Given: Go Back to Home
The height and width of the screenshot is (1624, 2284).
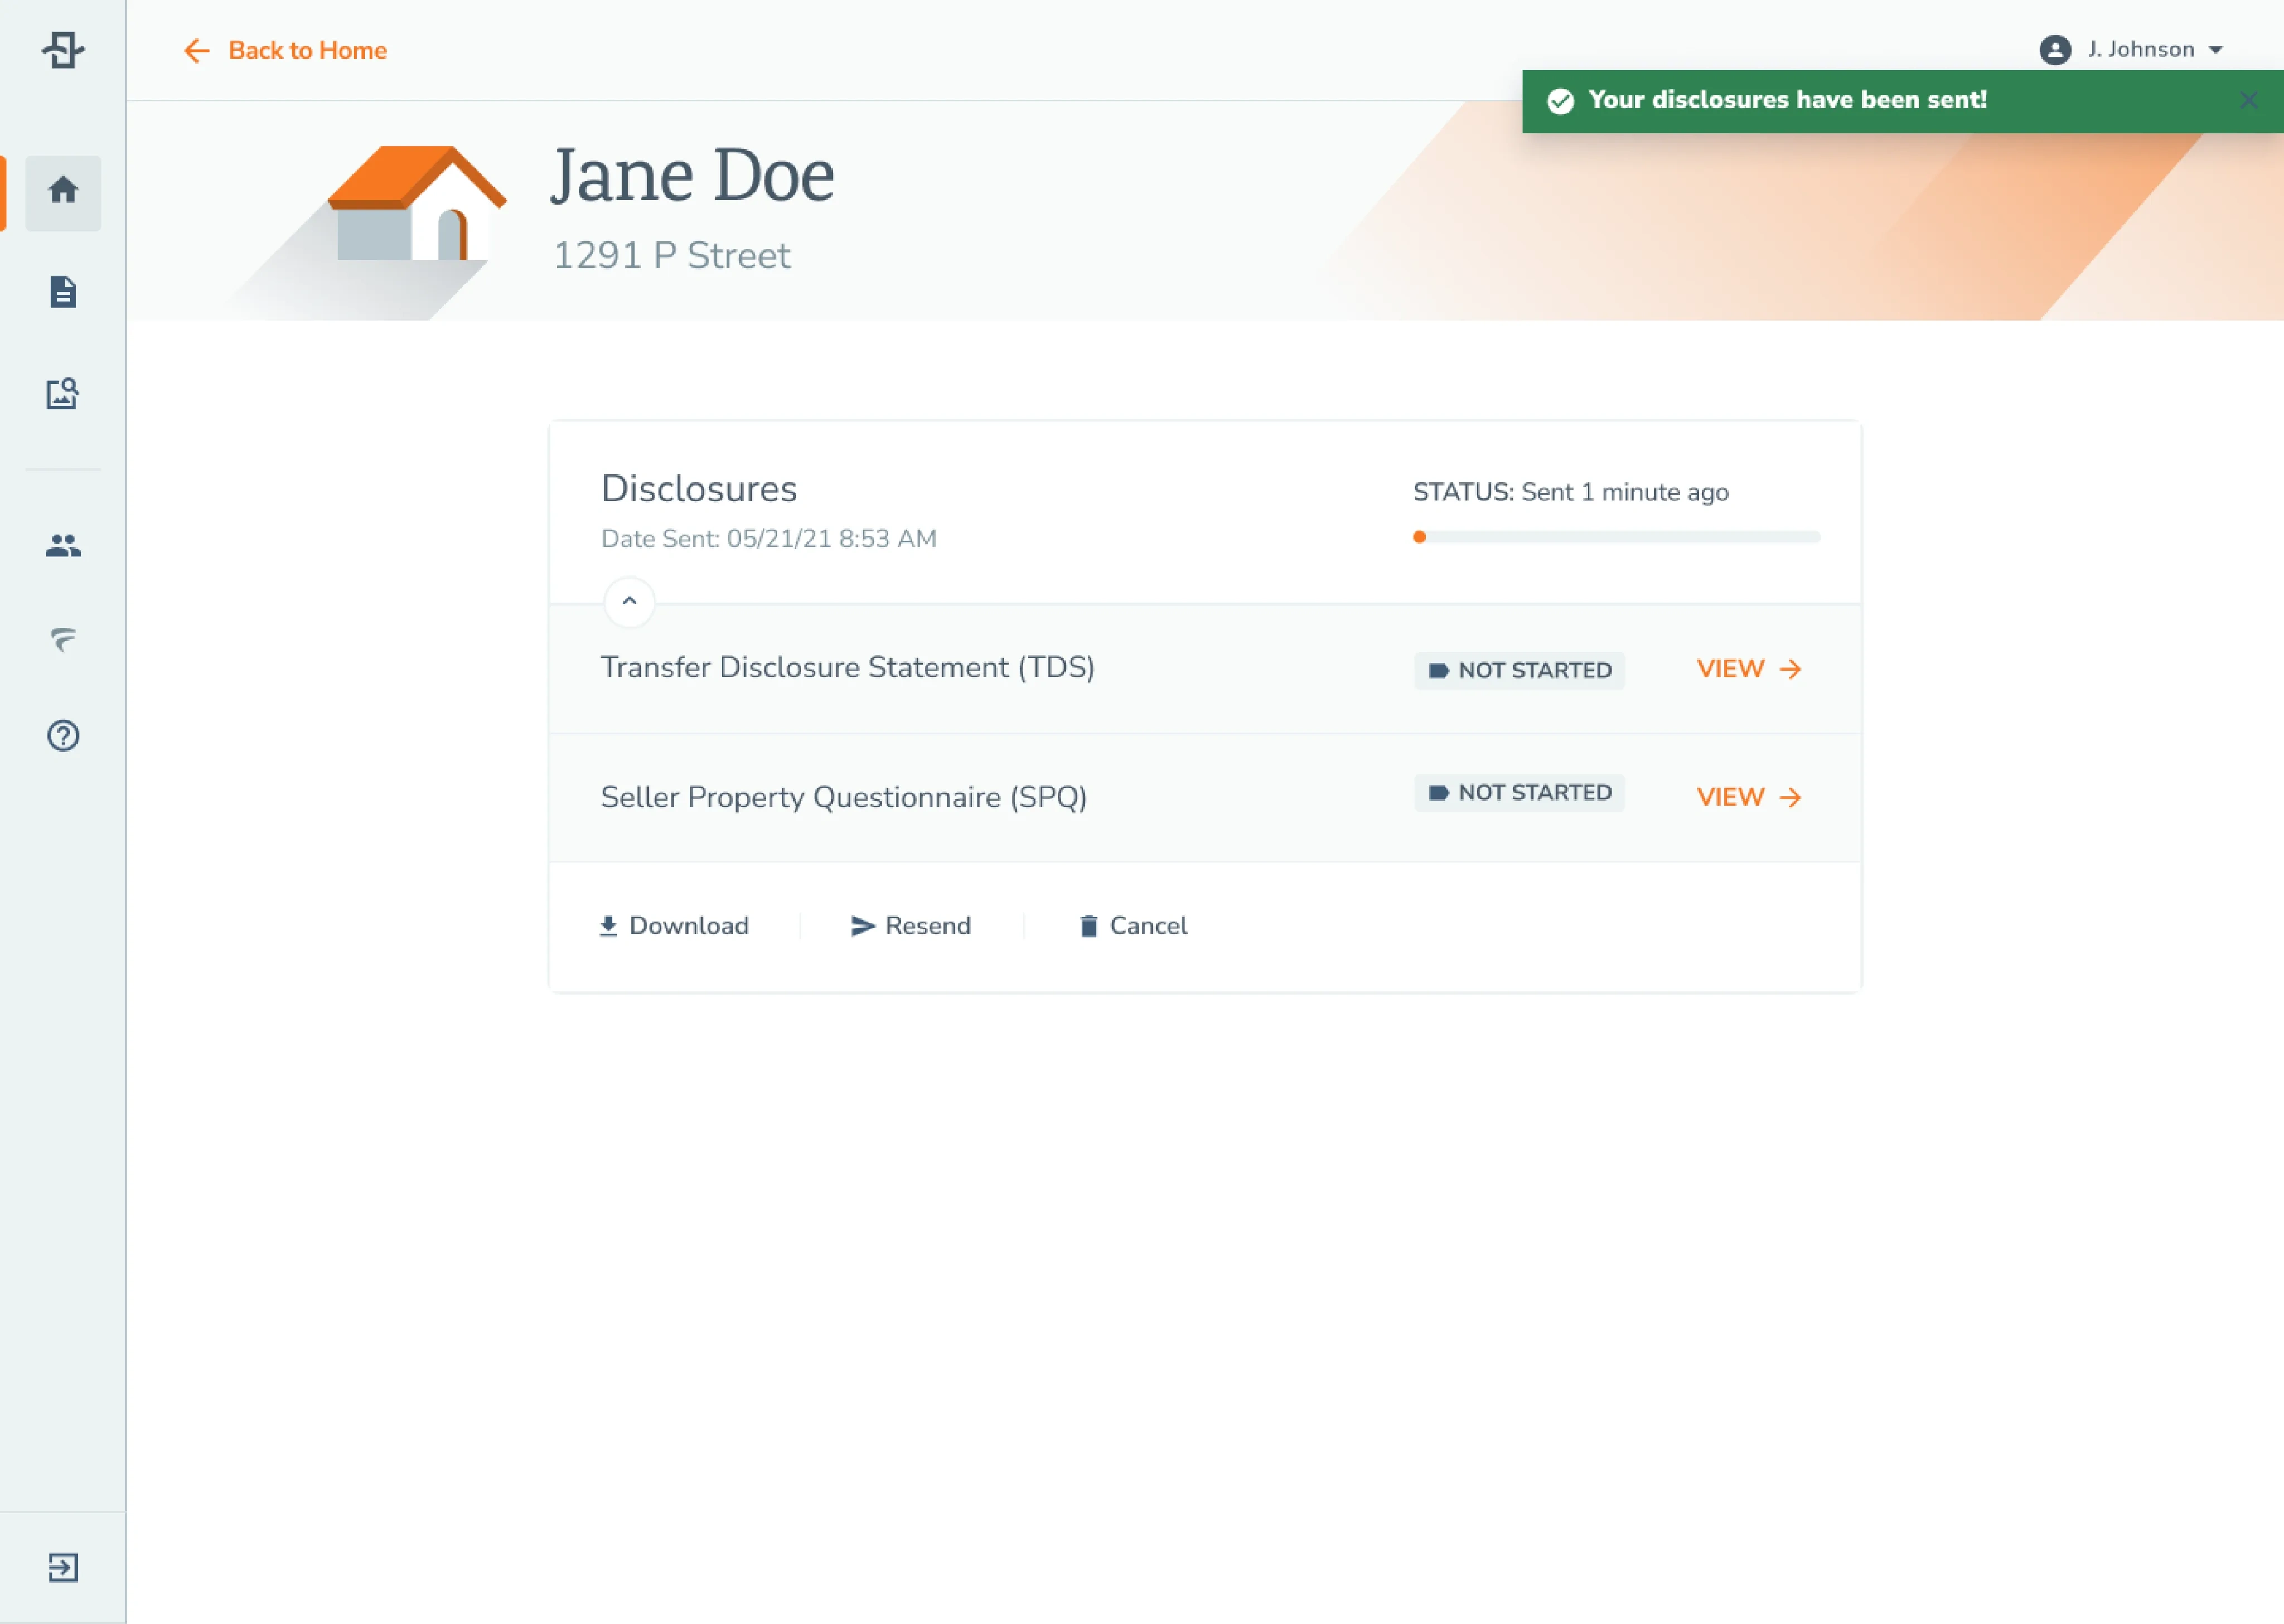Looking at the screenshot, I should pyautogui.click(x=285, y=50).
